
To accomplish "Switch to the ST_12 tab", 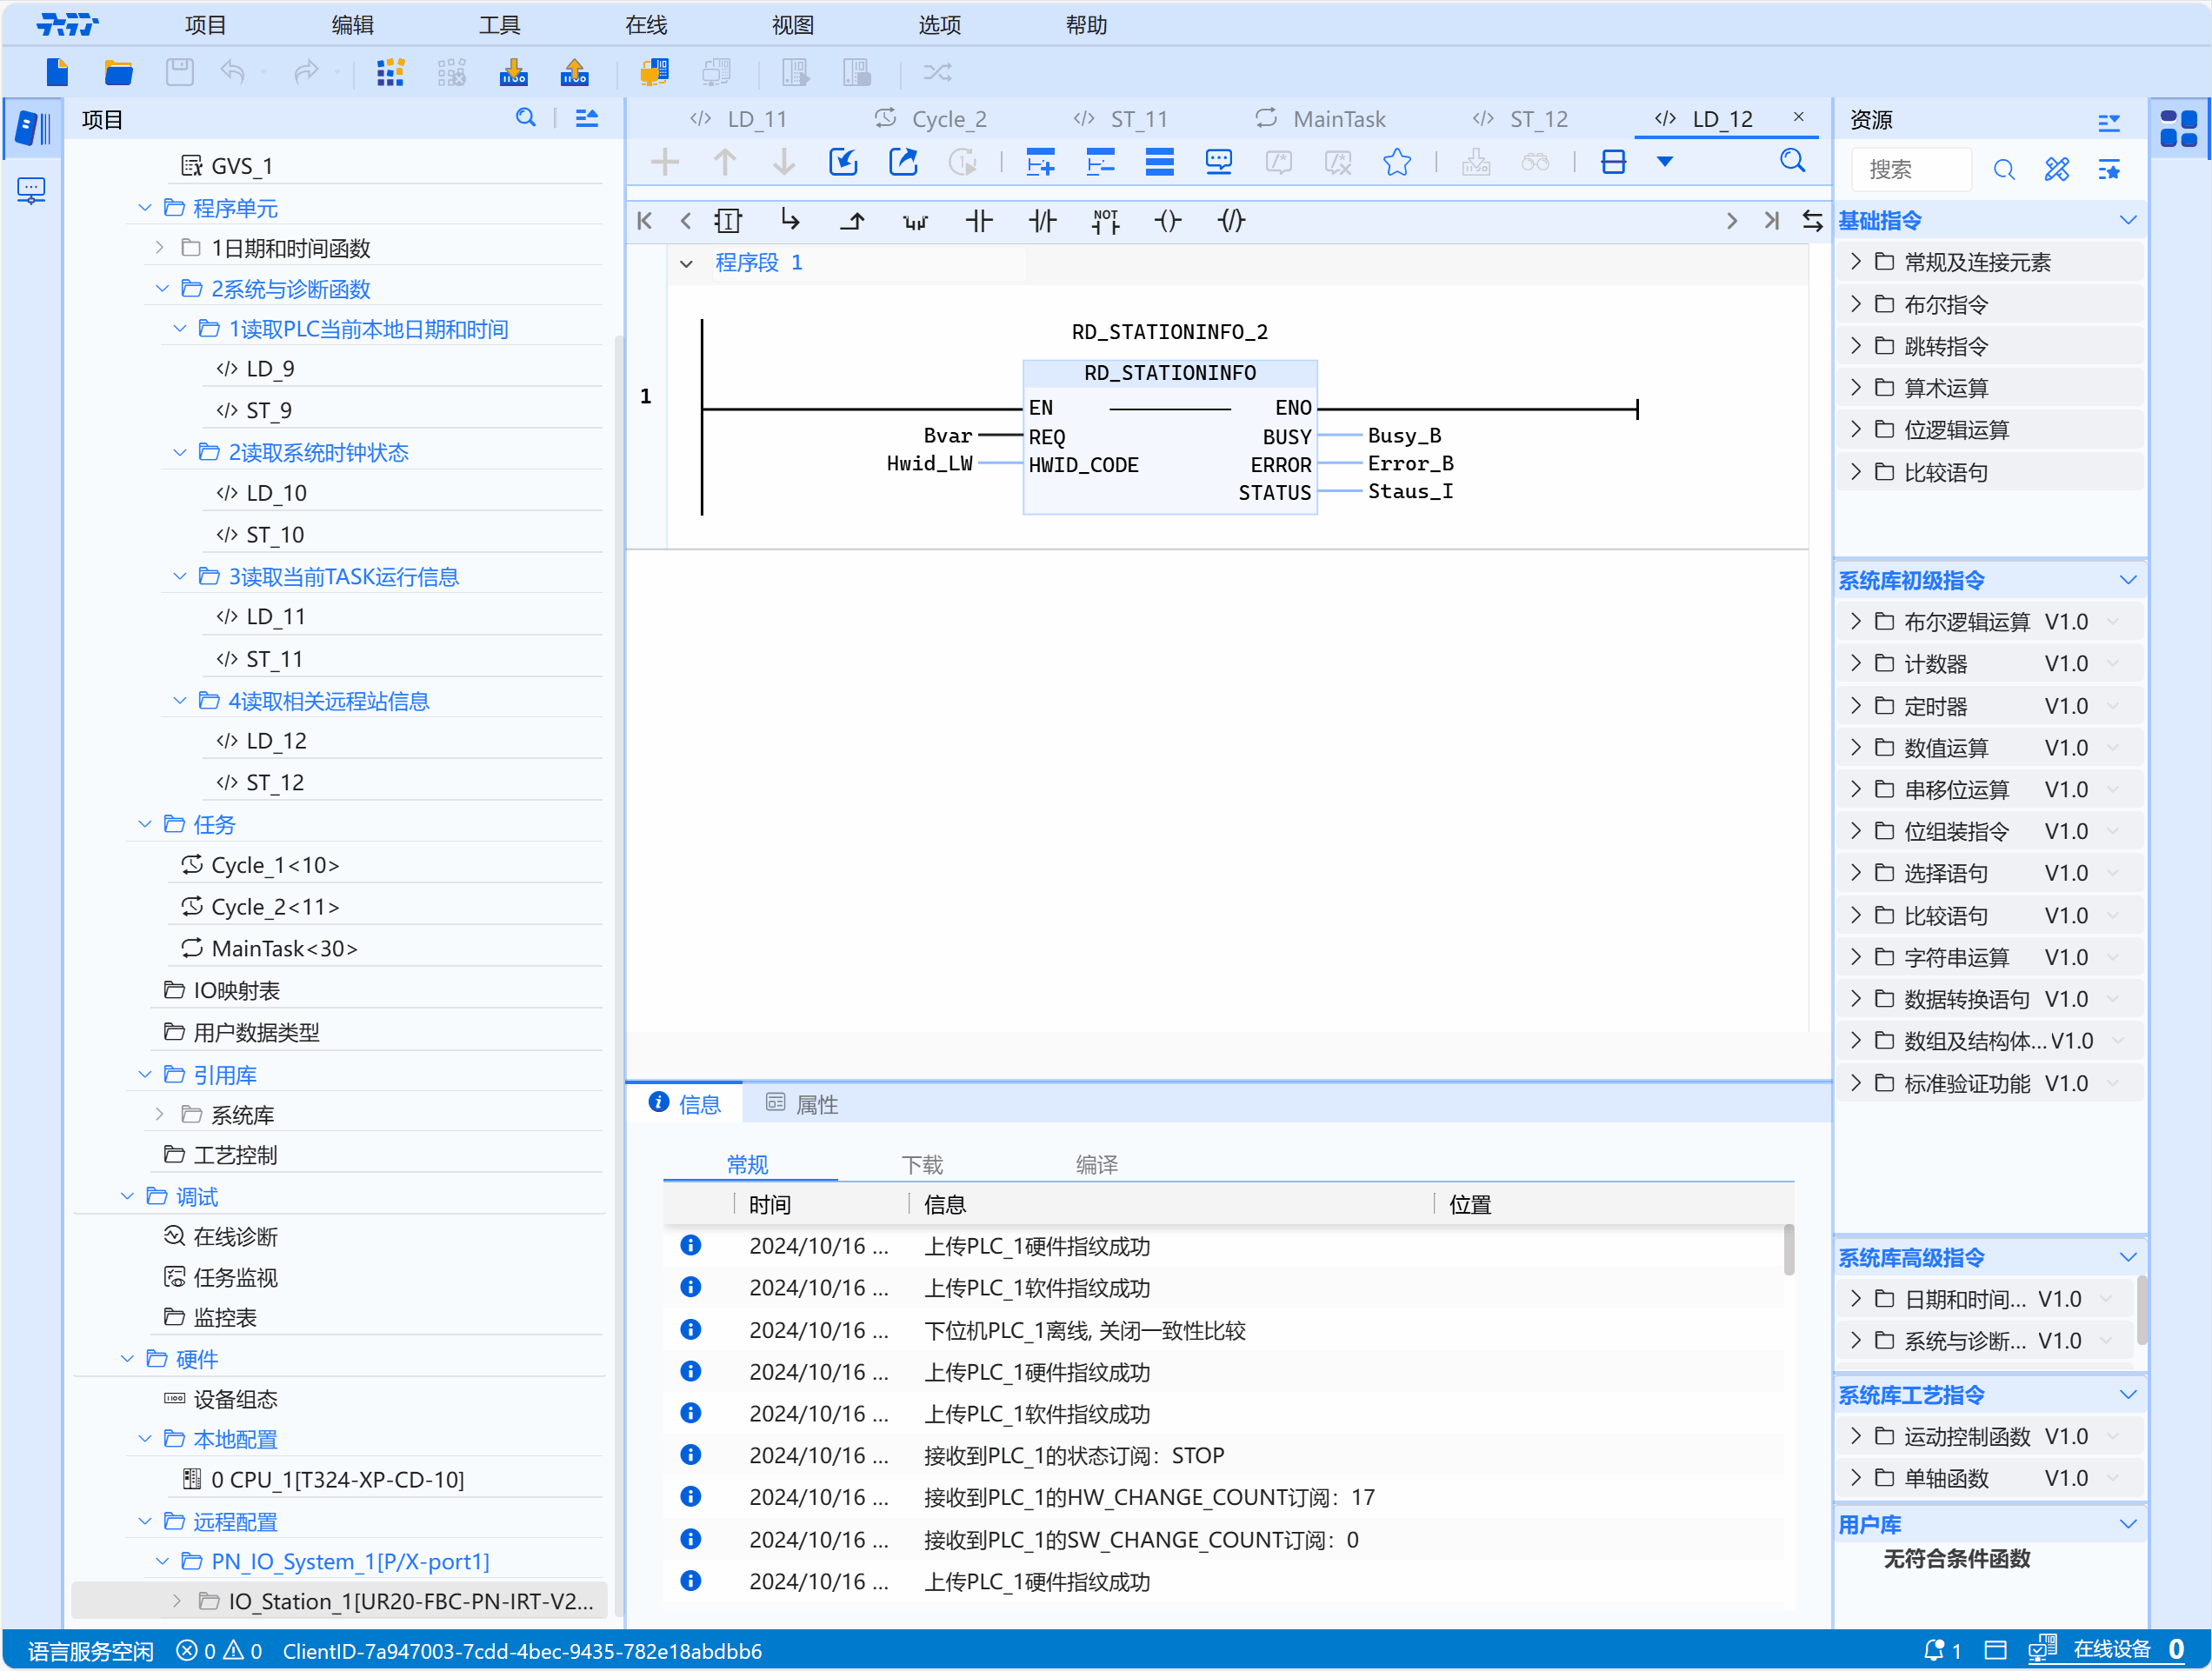I will click(1537, 119).
